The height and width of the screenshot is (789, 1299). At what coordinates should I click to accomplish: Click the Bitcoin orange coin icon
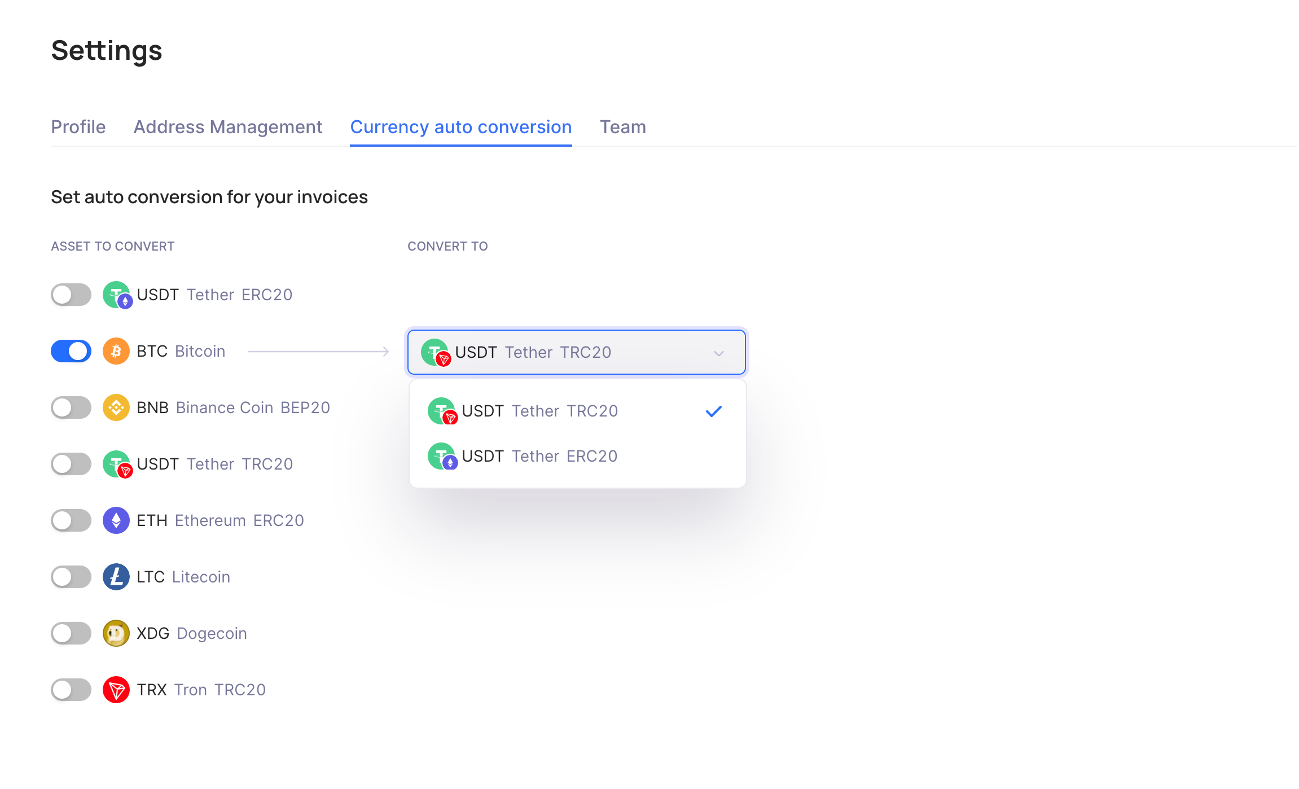point(116,351)
